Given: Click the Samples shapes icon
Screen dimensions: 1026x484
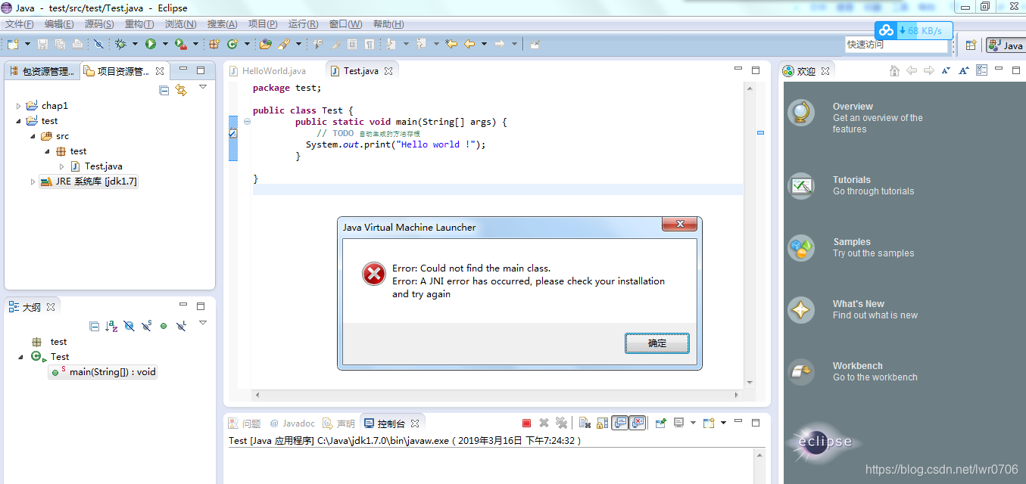Looking at the screenshot, I should (801, 247).
